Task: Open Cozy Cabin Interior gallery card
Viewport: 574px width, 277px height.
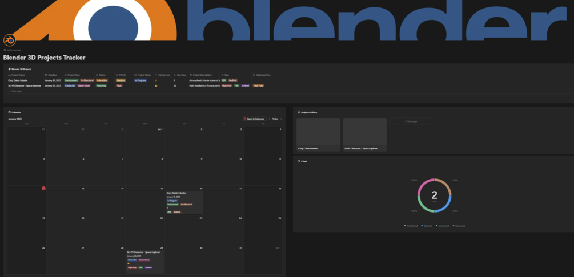Action: [x=318, y=135]
